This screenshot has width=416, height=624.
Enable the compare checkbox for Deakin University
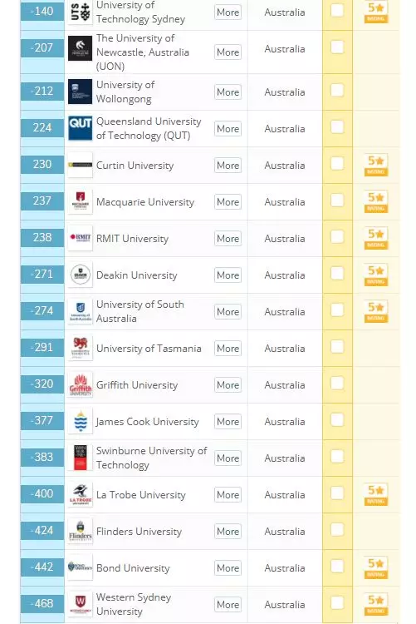pos(337,274)
